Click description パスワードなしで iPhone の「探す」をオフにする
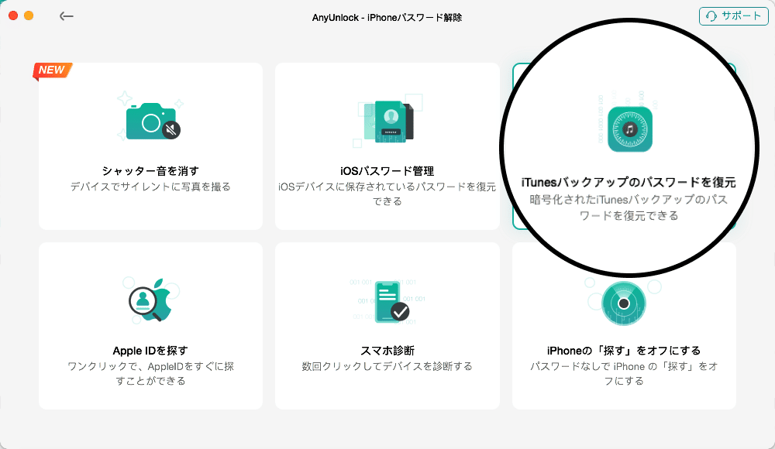775x449 pixels. click(x=624, y=373)
